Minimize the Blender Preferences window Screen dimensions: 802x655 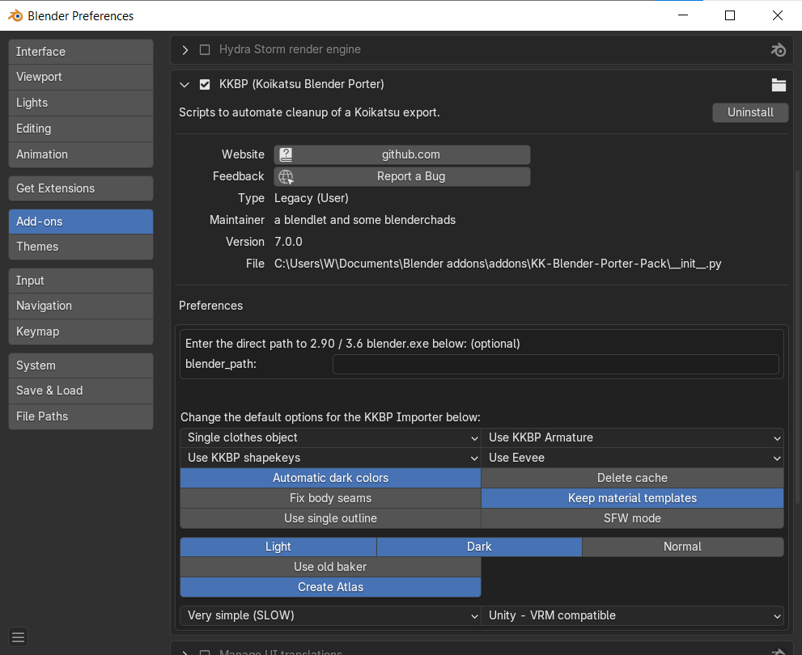[683, 16]
